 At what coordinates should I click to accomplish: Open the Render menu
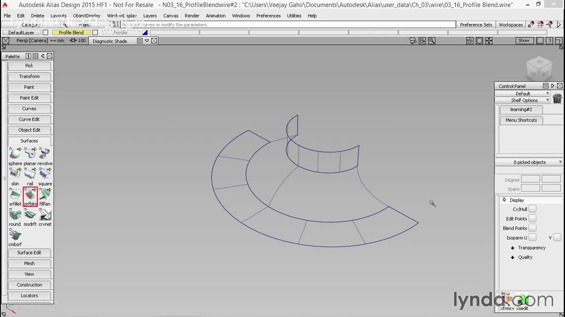click(x=192, y=15)
